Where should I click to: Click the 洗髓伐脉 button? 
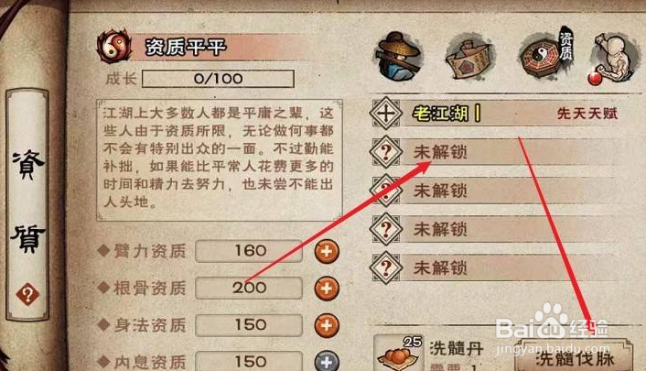pyautogui.click(x=575, y=355)
